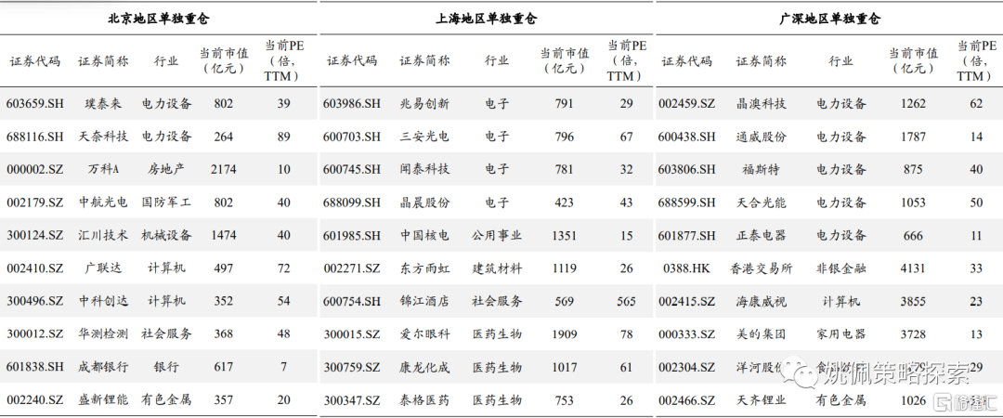Click the 北京地区单独重仓 section heading

pos(158,20)
